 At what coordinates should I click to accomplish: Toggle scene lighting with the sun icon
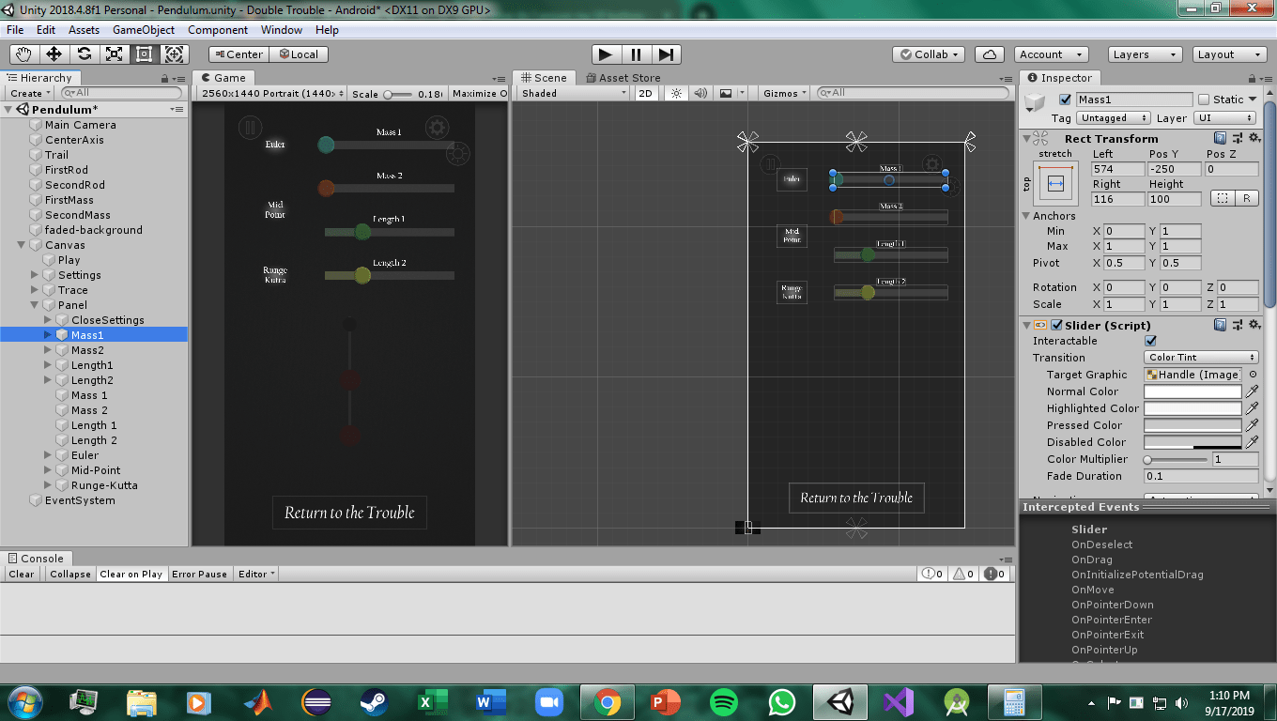[676, 93]
